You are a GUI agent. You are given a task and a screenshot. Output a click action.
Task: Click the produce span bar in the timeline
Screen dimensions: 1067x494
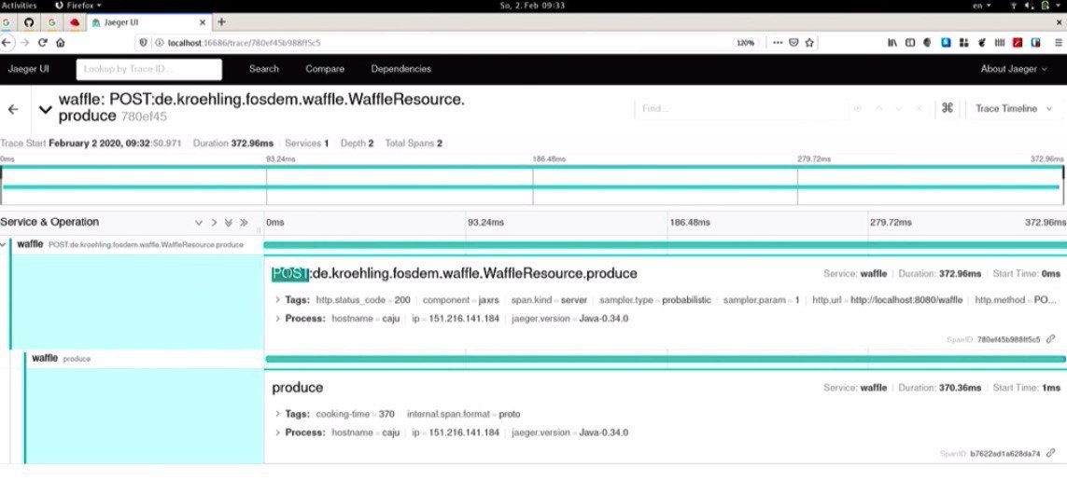666,359
